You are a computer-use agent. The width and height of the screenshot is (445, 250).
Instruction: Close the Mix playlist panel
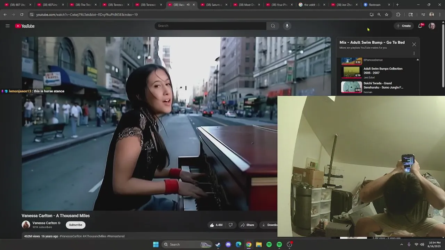click(414, 44)
